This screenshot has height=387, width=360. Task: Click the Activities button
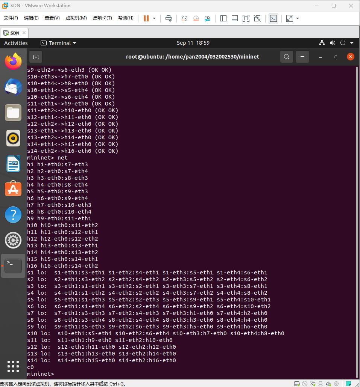pos(16,43)
